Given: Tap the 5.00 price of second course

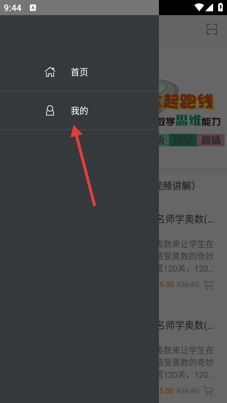Looking at the screenshot, I should click(166, 391).
